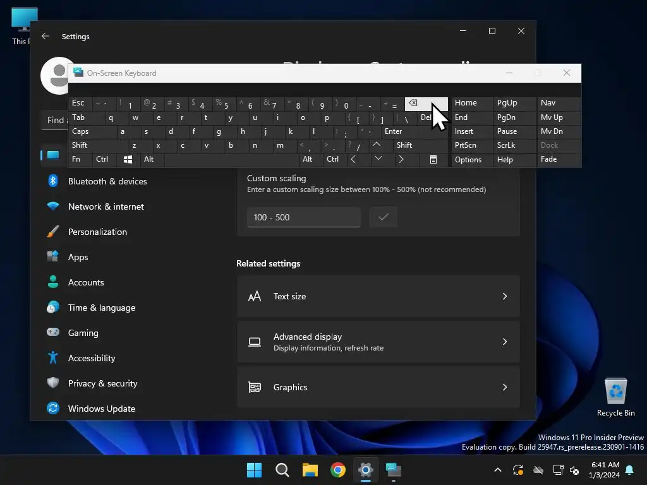647x485 pixels.
Task: Select the System category icon in sidebar
Action: 53,155
